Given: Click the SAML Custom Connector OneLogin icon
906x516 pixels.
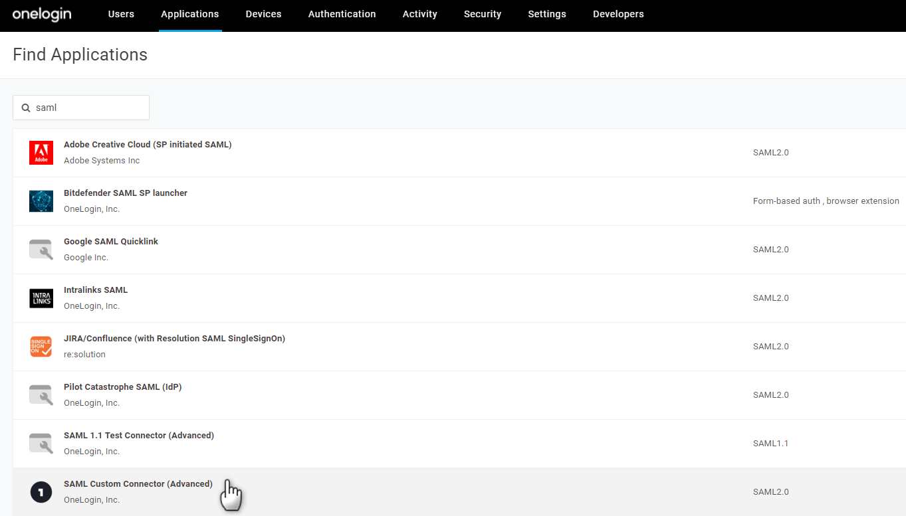Looking at the screenshot, I should tap(41, 492).
